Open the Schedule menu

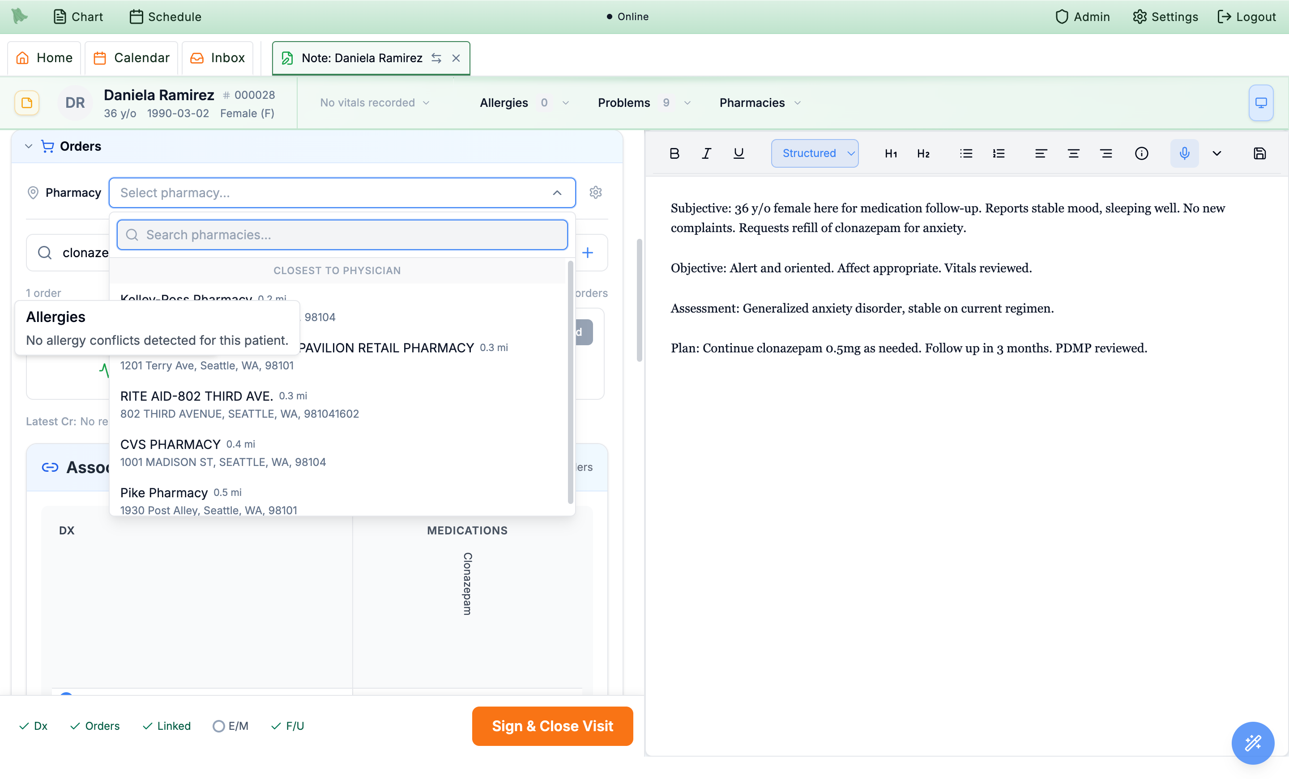click(165, 17)
